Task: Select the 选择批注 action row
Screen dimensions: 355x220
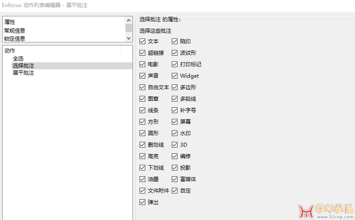Action: point(72,66)
